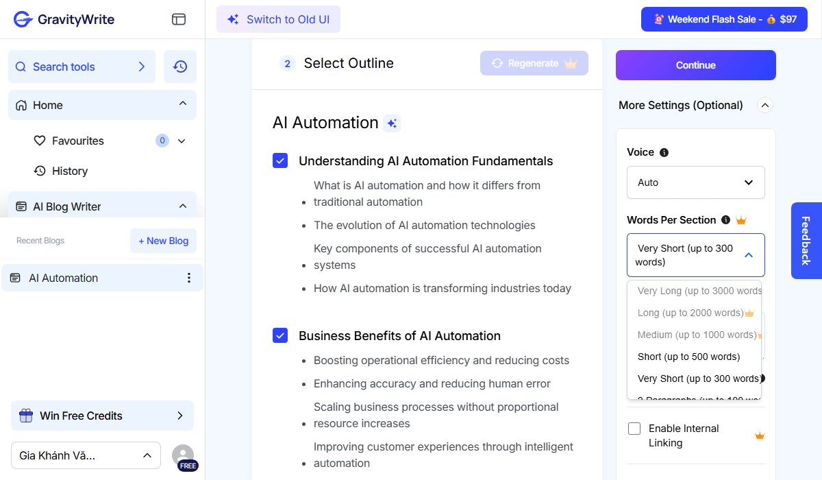Select Short (up to 500 words) option
The image size is (822, 480).
pos(688,357)
